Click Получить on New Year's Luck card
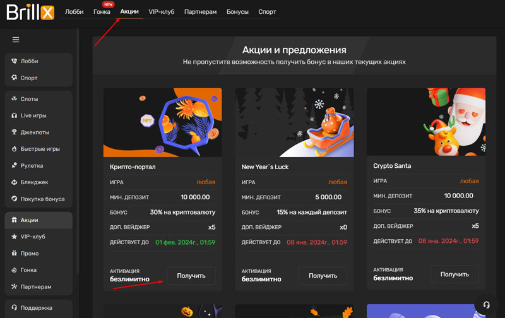 pyautogui.click(x=322, y=275)
